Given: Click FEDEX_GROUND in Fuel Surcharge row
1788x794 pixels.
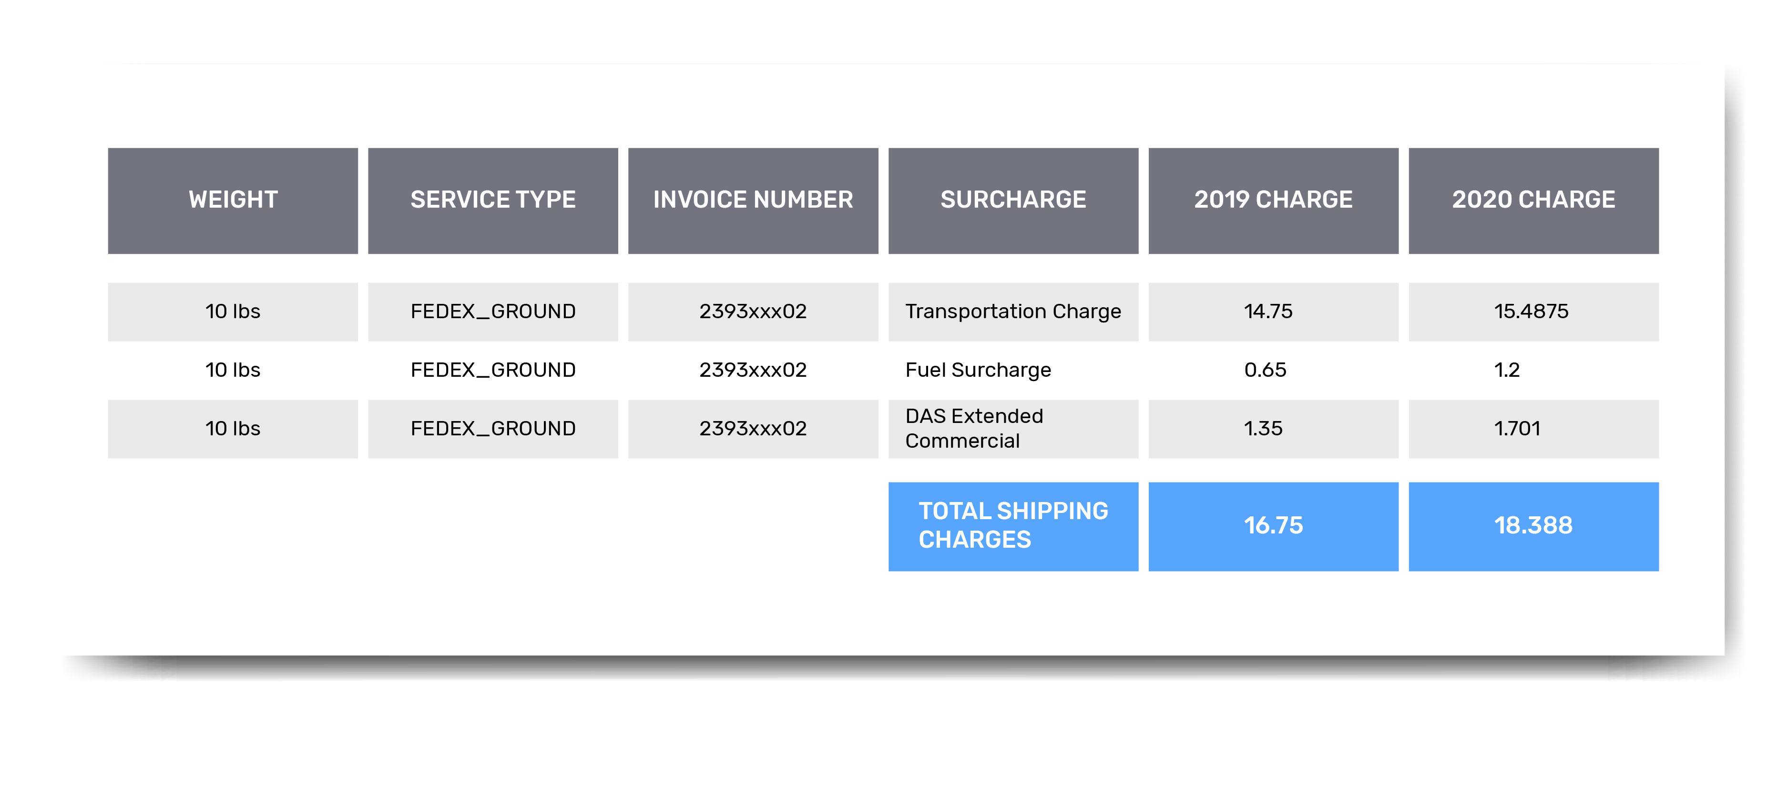Looking at the screenshot, I should 493,370.
